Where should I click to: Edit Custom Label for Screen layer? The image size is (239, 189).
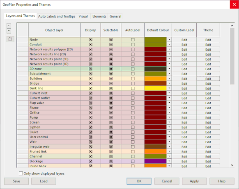[184, 122]
